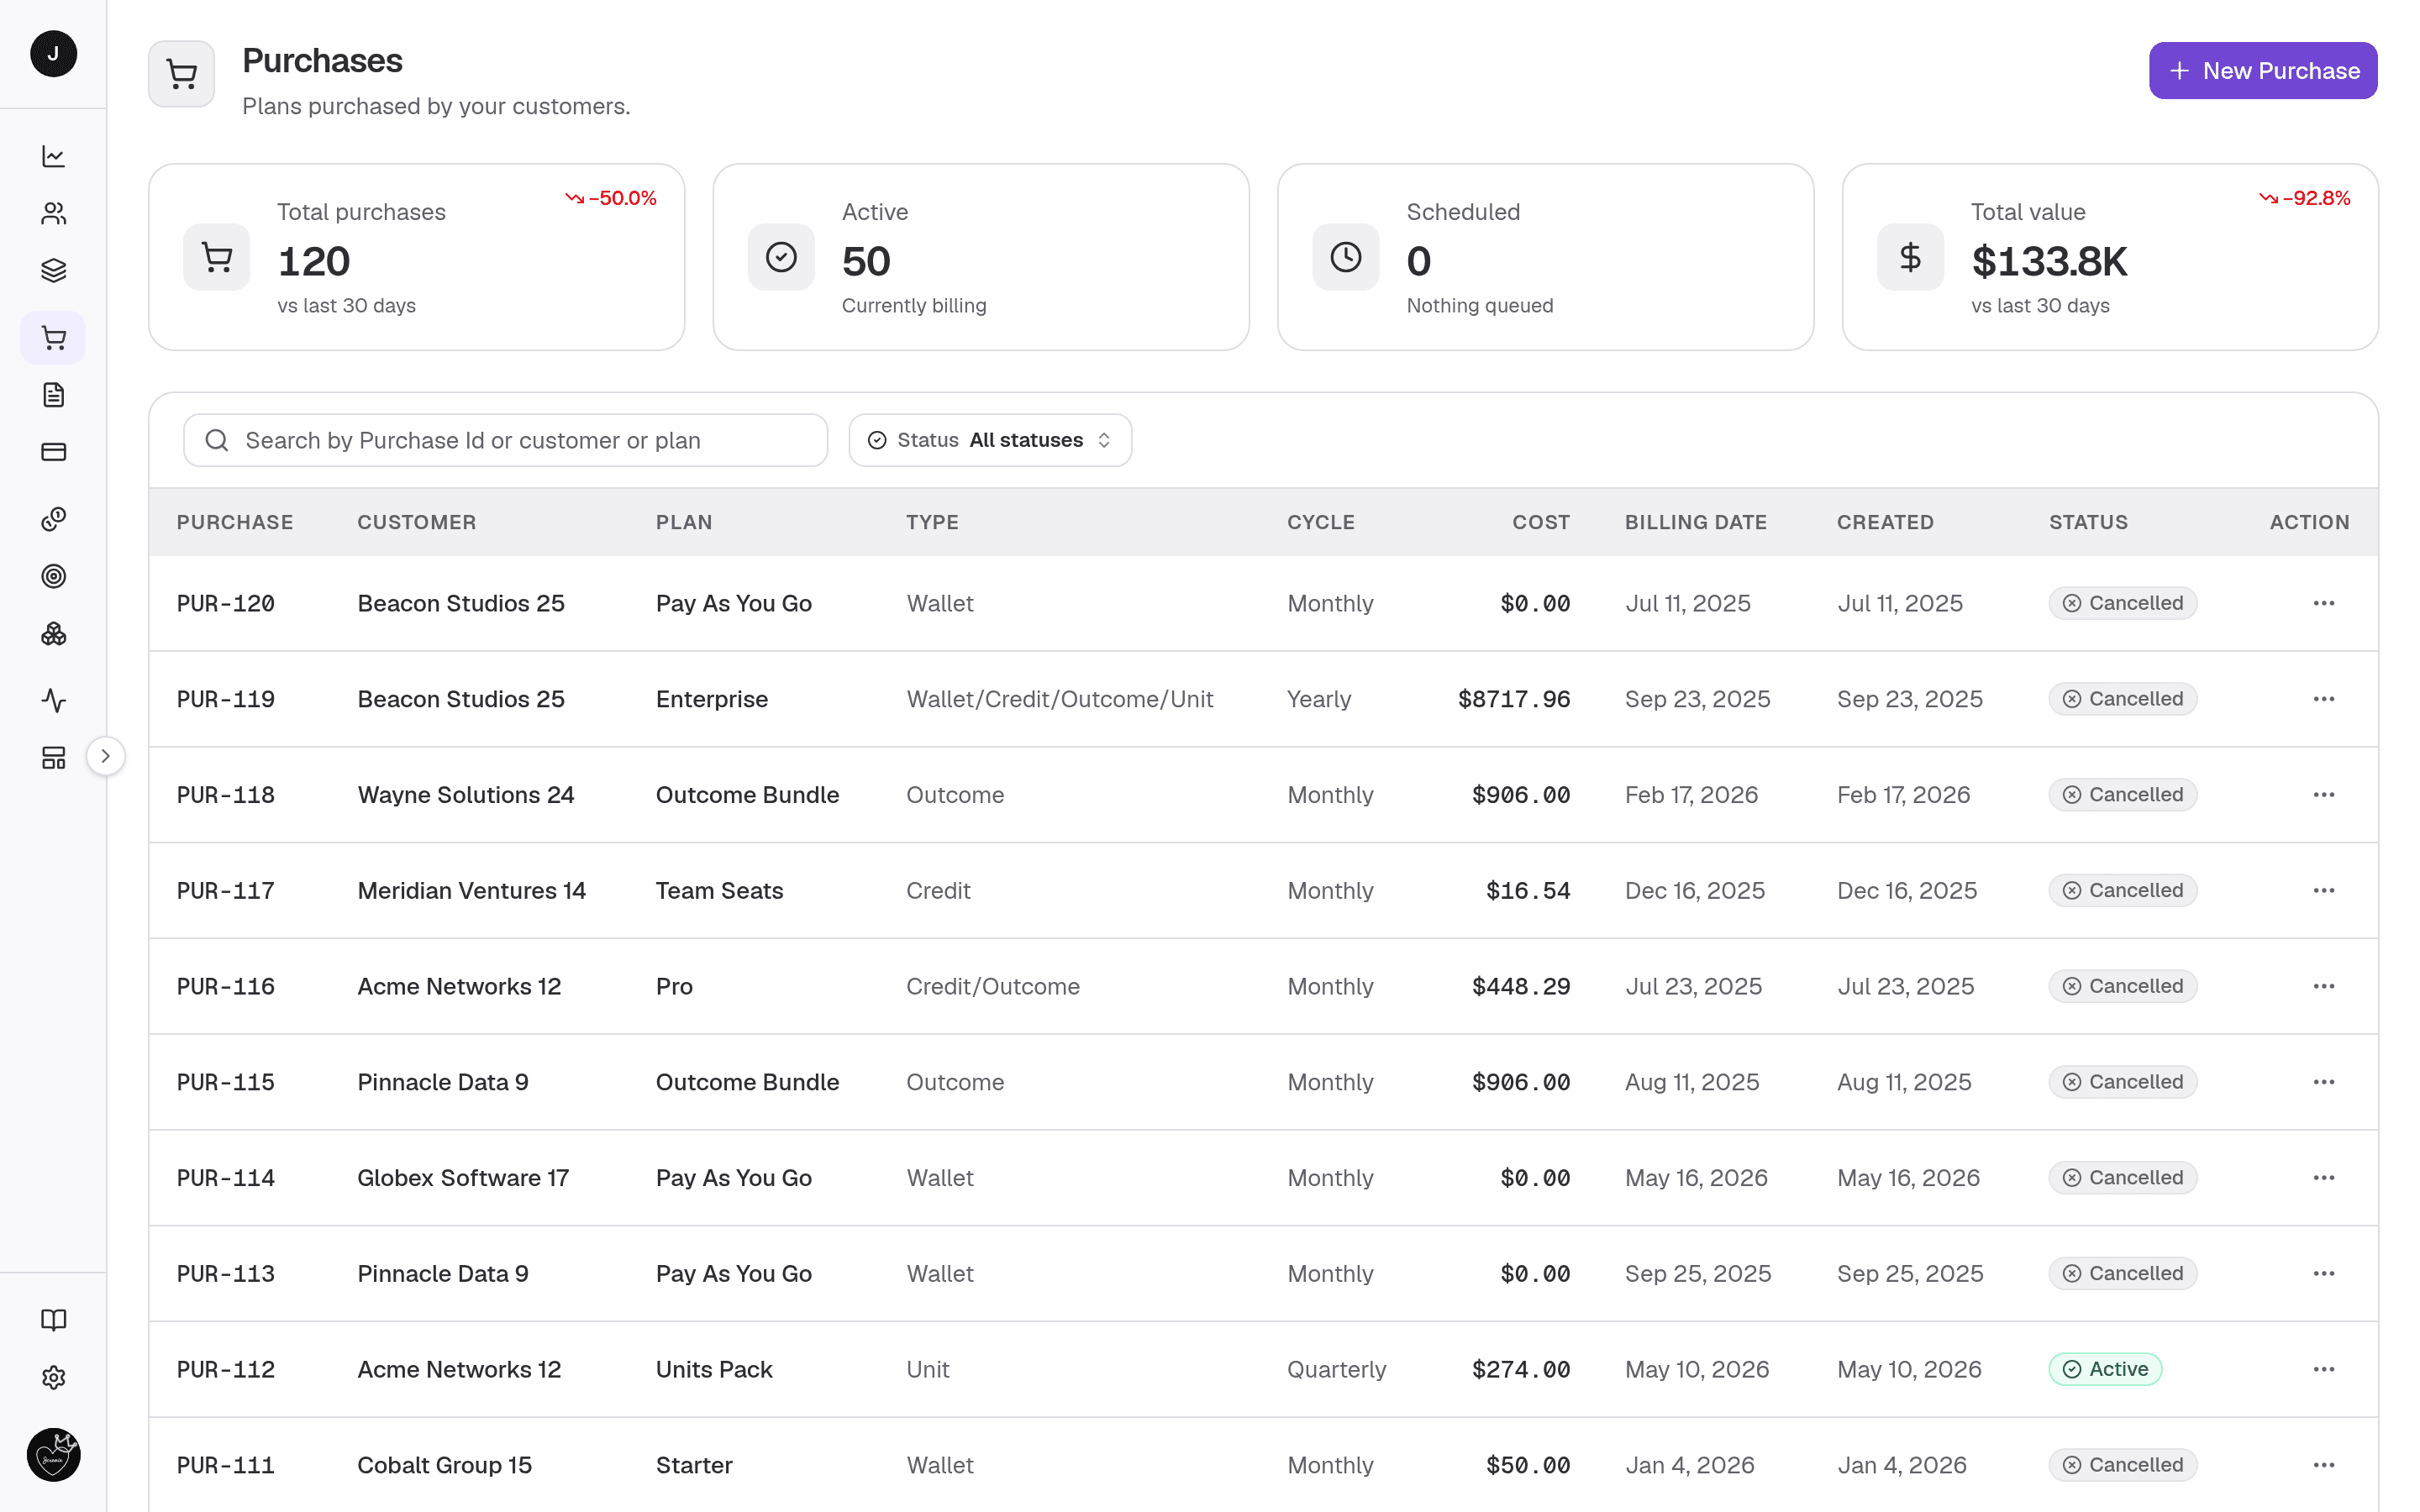
Task: Click the Starter plan cell
Action: (694, 1465)
